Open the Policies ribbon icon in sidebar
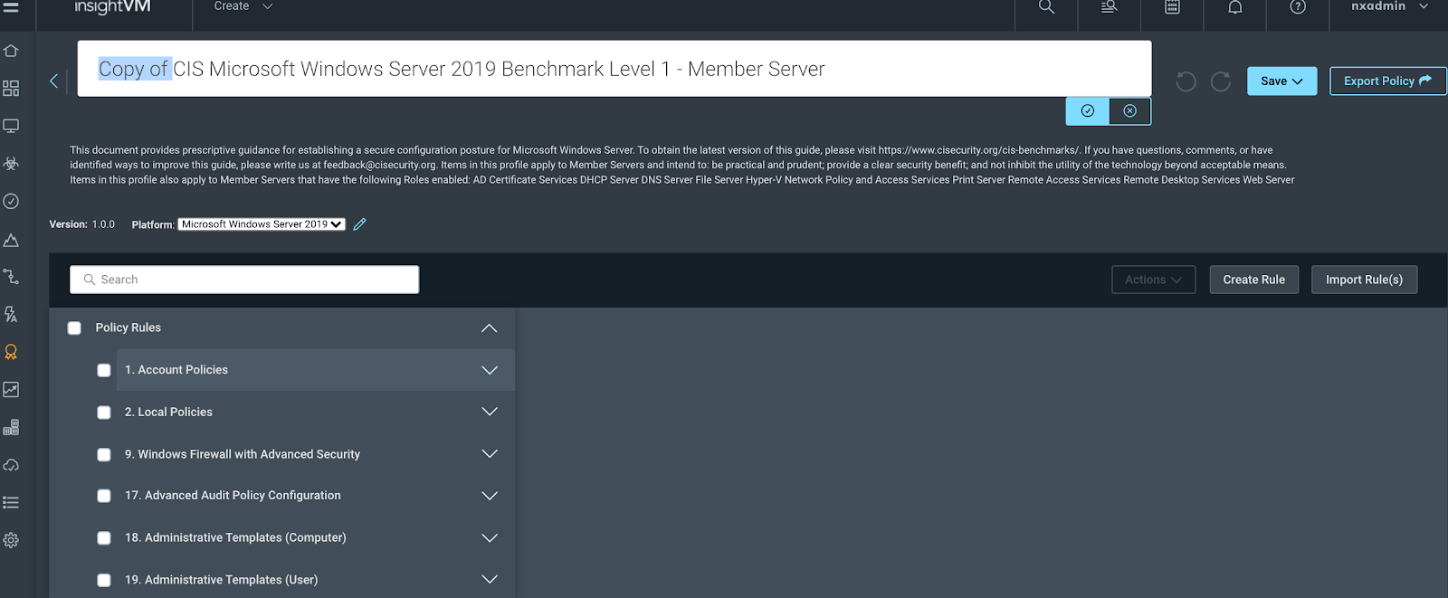 coord(11,352)
